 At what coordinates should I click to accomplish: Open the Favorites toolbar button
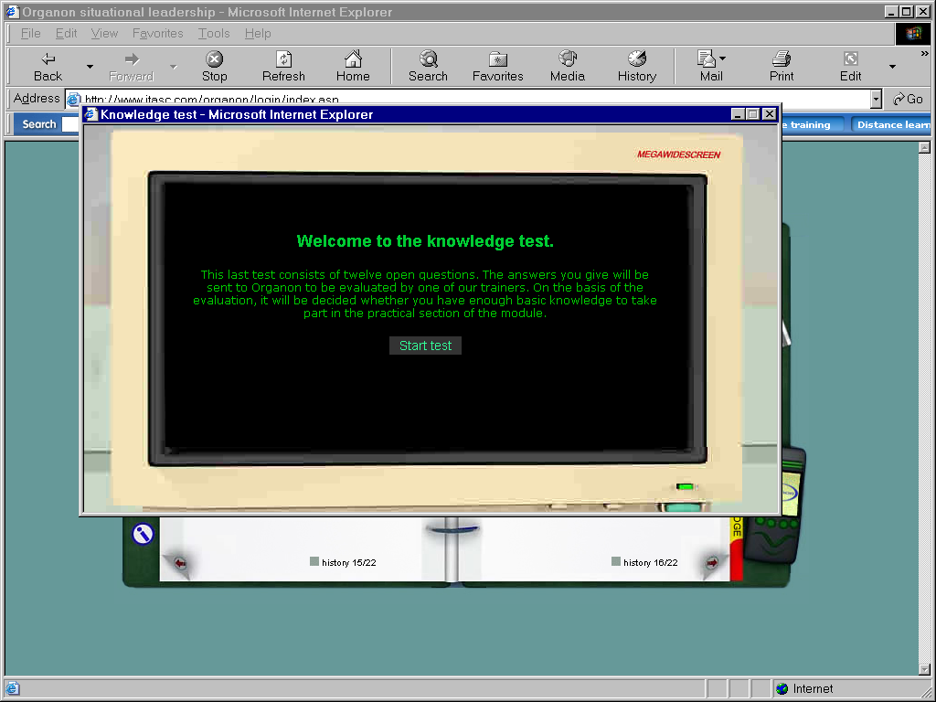[x=497, y=67]
